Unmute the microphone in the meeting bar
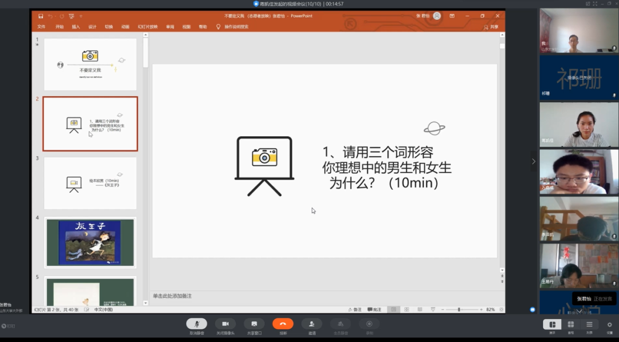This screenshot has width=619, height=342. 197,324
